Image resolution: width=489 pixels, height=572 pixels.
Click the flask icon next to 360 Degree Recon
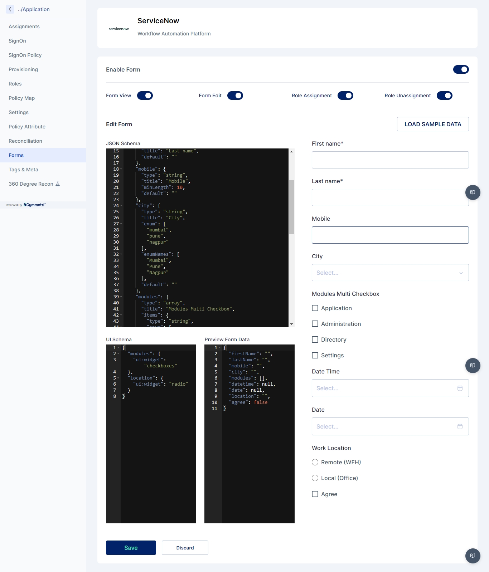click(58, 184)
